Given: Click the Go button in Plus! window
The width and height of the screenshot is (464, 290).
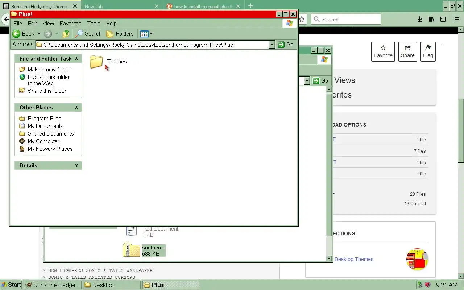Looking at the screenshot, I should [x=286, y=45].
